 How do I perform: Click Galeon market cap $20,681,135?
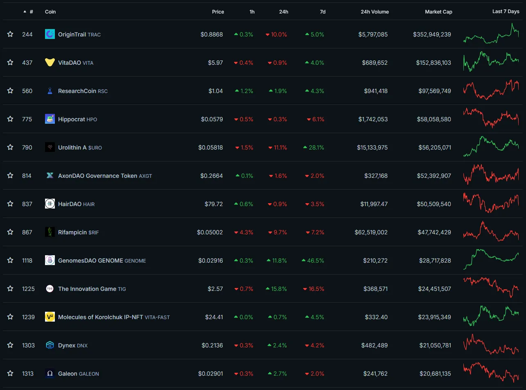coord(435,374)
